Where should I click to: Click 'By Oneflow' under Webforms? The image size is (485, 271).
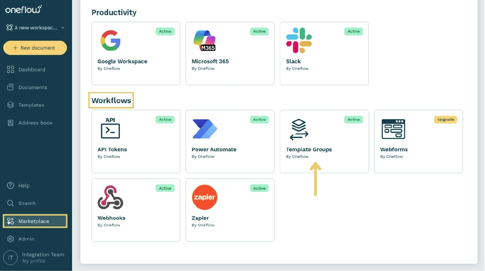(x=392, y=156)
